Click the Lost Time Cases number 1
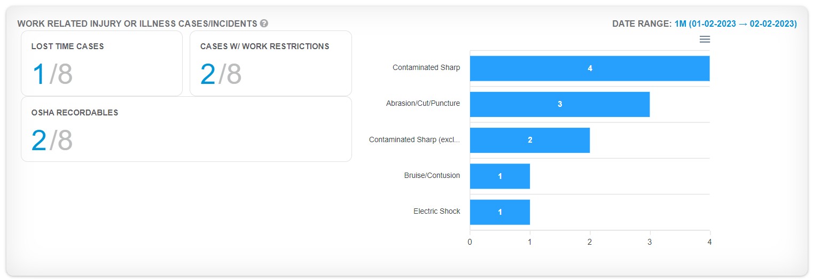The height and width of the screenshot is (280, 813). point(38,74)
